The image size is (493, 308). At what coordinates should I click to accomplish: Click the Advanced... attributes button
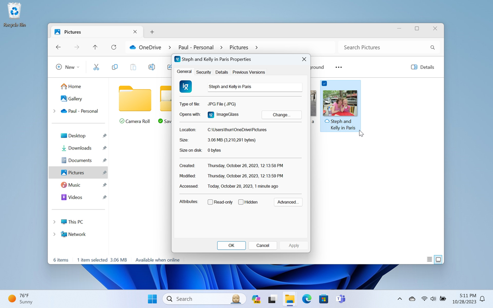[288, 202]
